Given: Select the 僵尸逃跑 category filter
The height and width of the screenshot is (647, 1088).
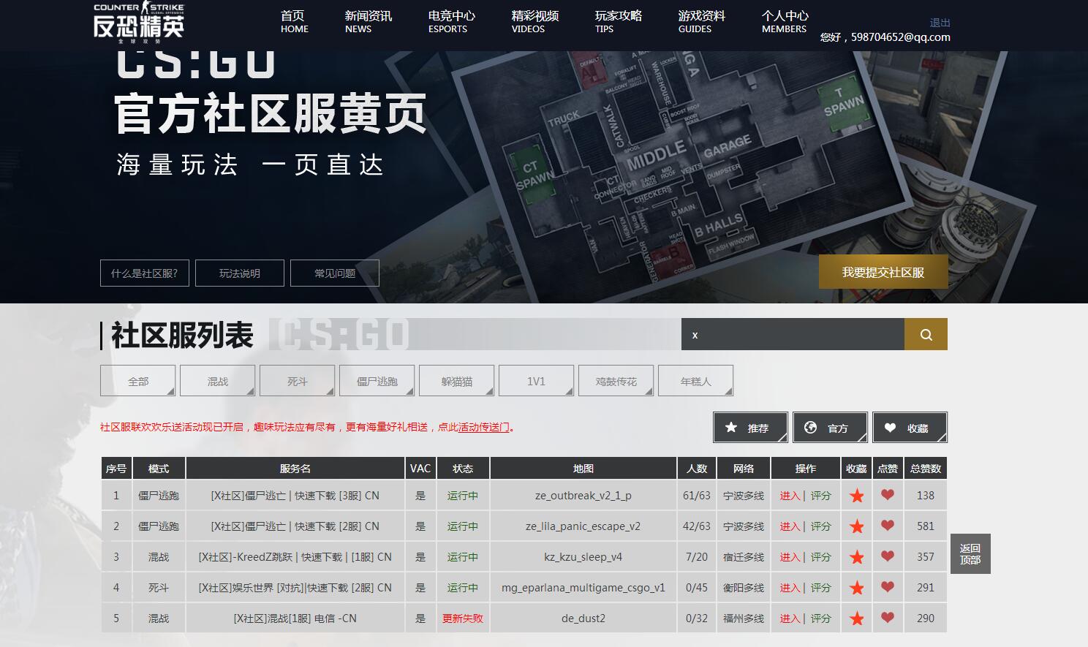Looking at the screenshot, I should pos(377,380).
